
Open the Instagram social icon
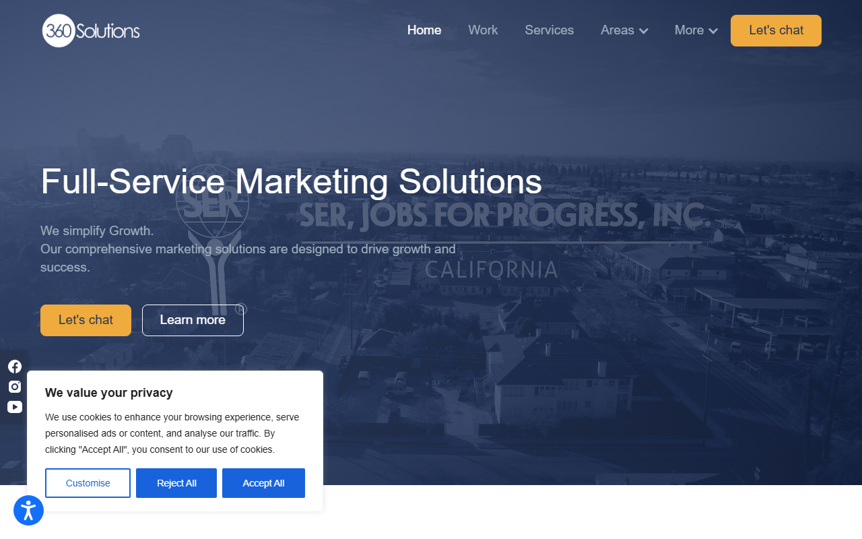tap(15, 387)
